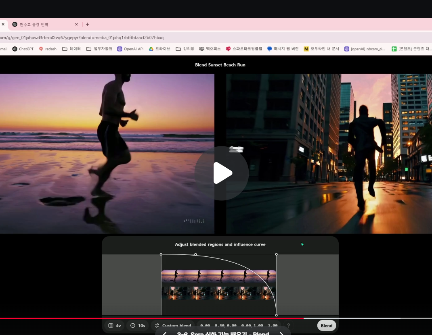Open a new browser tab
Image resolution: width=432 pixels, height=335 pixels.
click(x=88, y=25)
